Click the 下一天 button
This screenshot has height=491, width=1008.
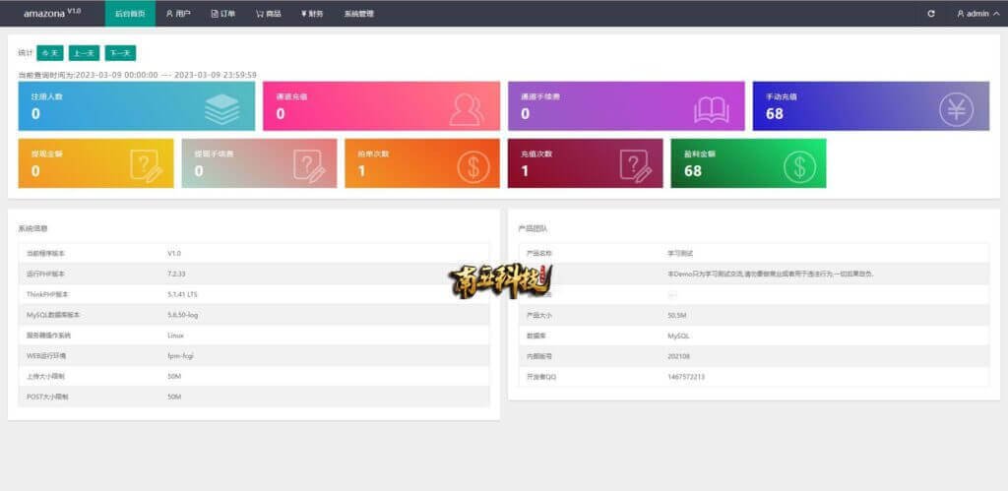[120, 53]
